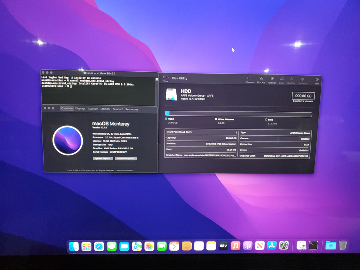The width and height of the screenshot is (360, 270).
Task: Open Notes from the Dock
Action: pyautogui.click(x=211, y=246)
